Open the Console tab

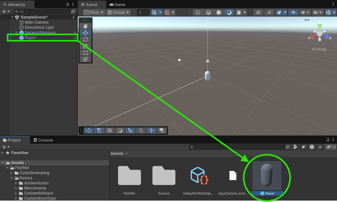click(43, 140)
